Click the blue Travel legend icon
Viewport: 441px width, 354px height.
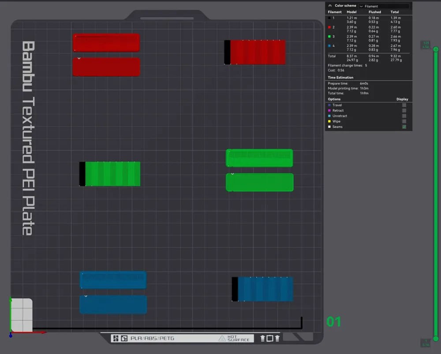point(329,105)
